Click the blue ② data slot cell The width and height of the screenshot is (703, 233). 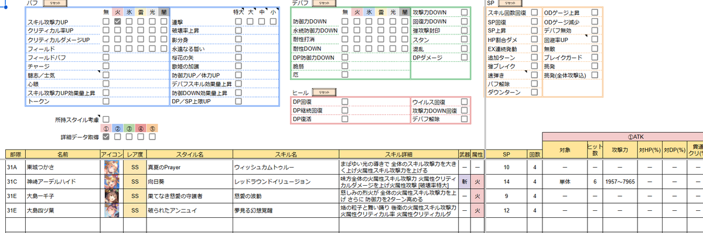[118, 128]
